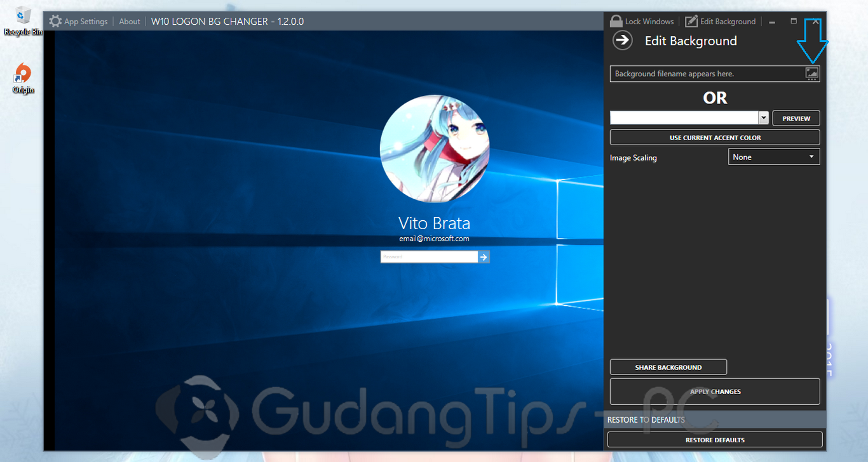Viewport: 868px width, 462px height.
Task: Click USE CURRENT ACCENT COLOR button
Action: (x=715, y=137)
